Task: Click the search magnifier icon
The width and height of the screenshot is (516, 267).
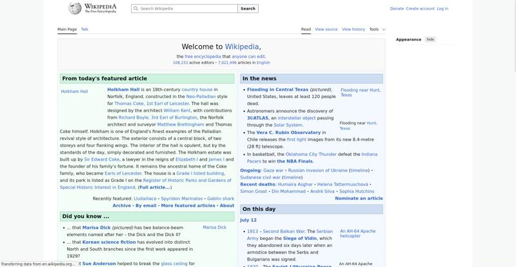Action: 135,8
